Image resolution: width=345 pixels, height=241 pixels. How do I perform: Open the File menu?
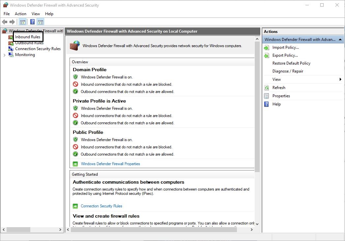7,14
